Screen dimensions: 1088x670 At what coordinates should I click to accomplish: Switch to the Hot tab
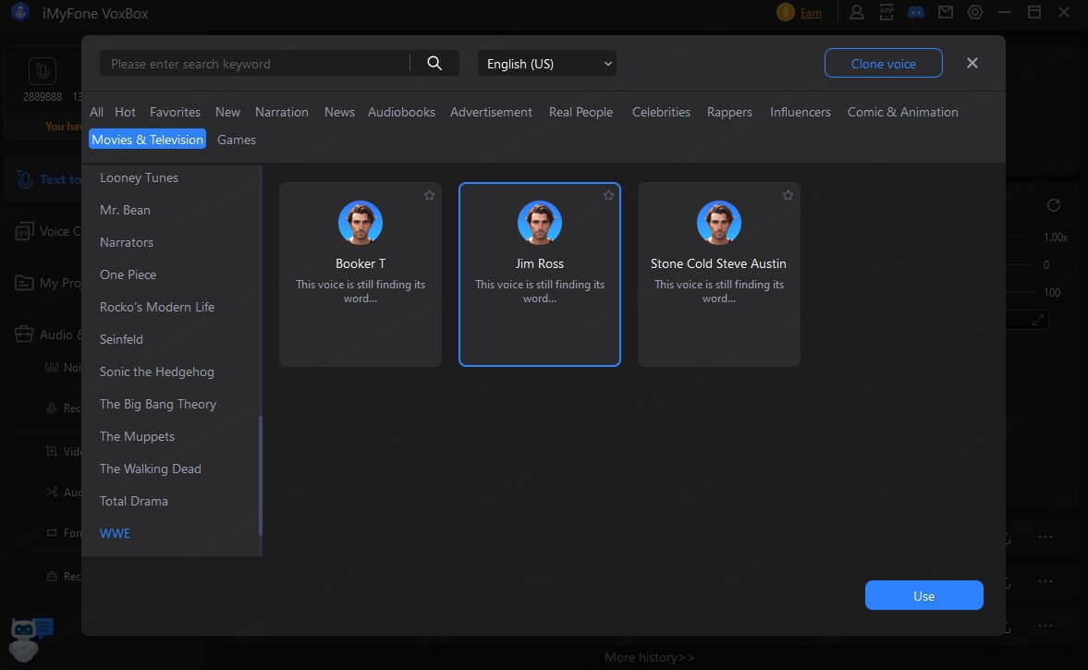pos(125,112)
